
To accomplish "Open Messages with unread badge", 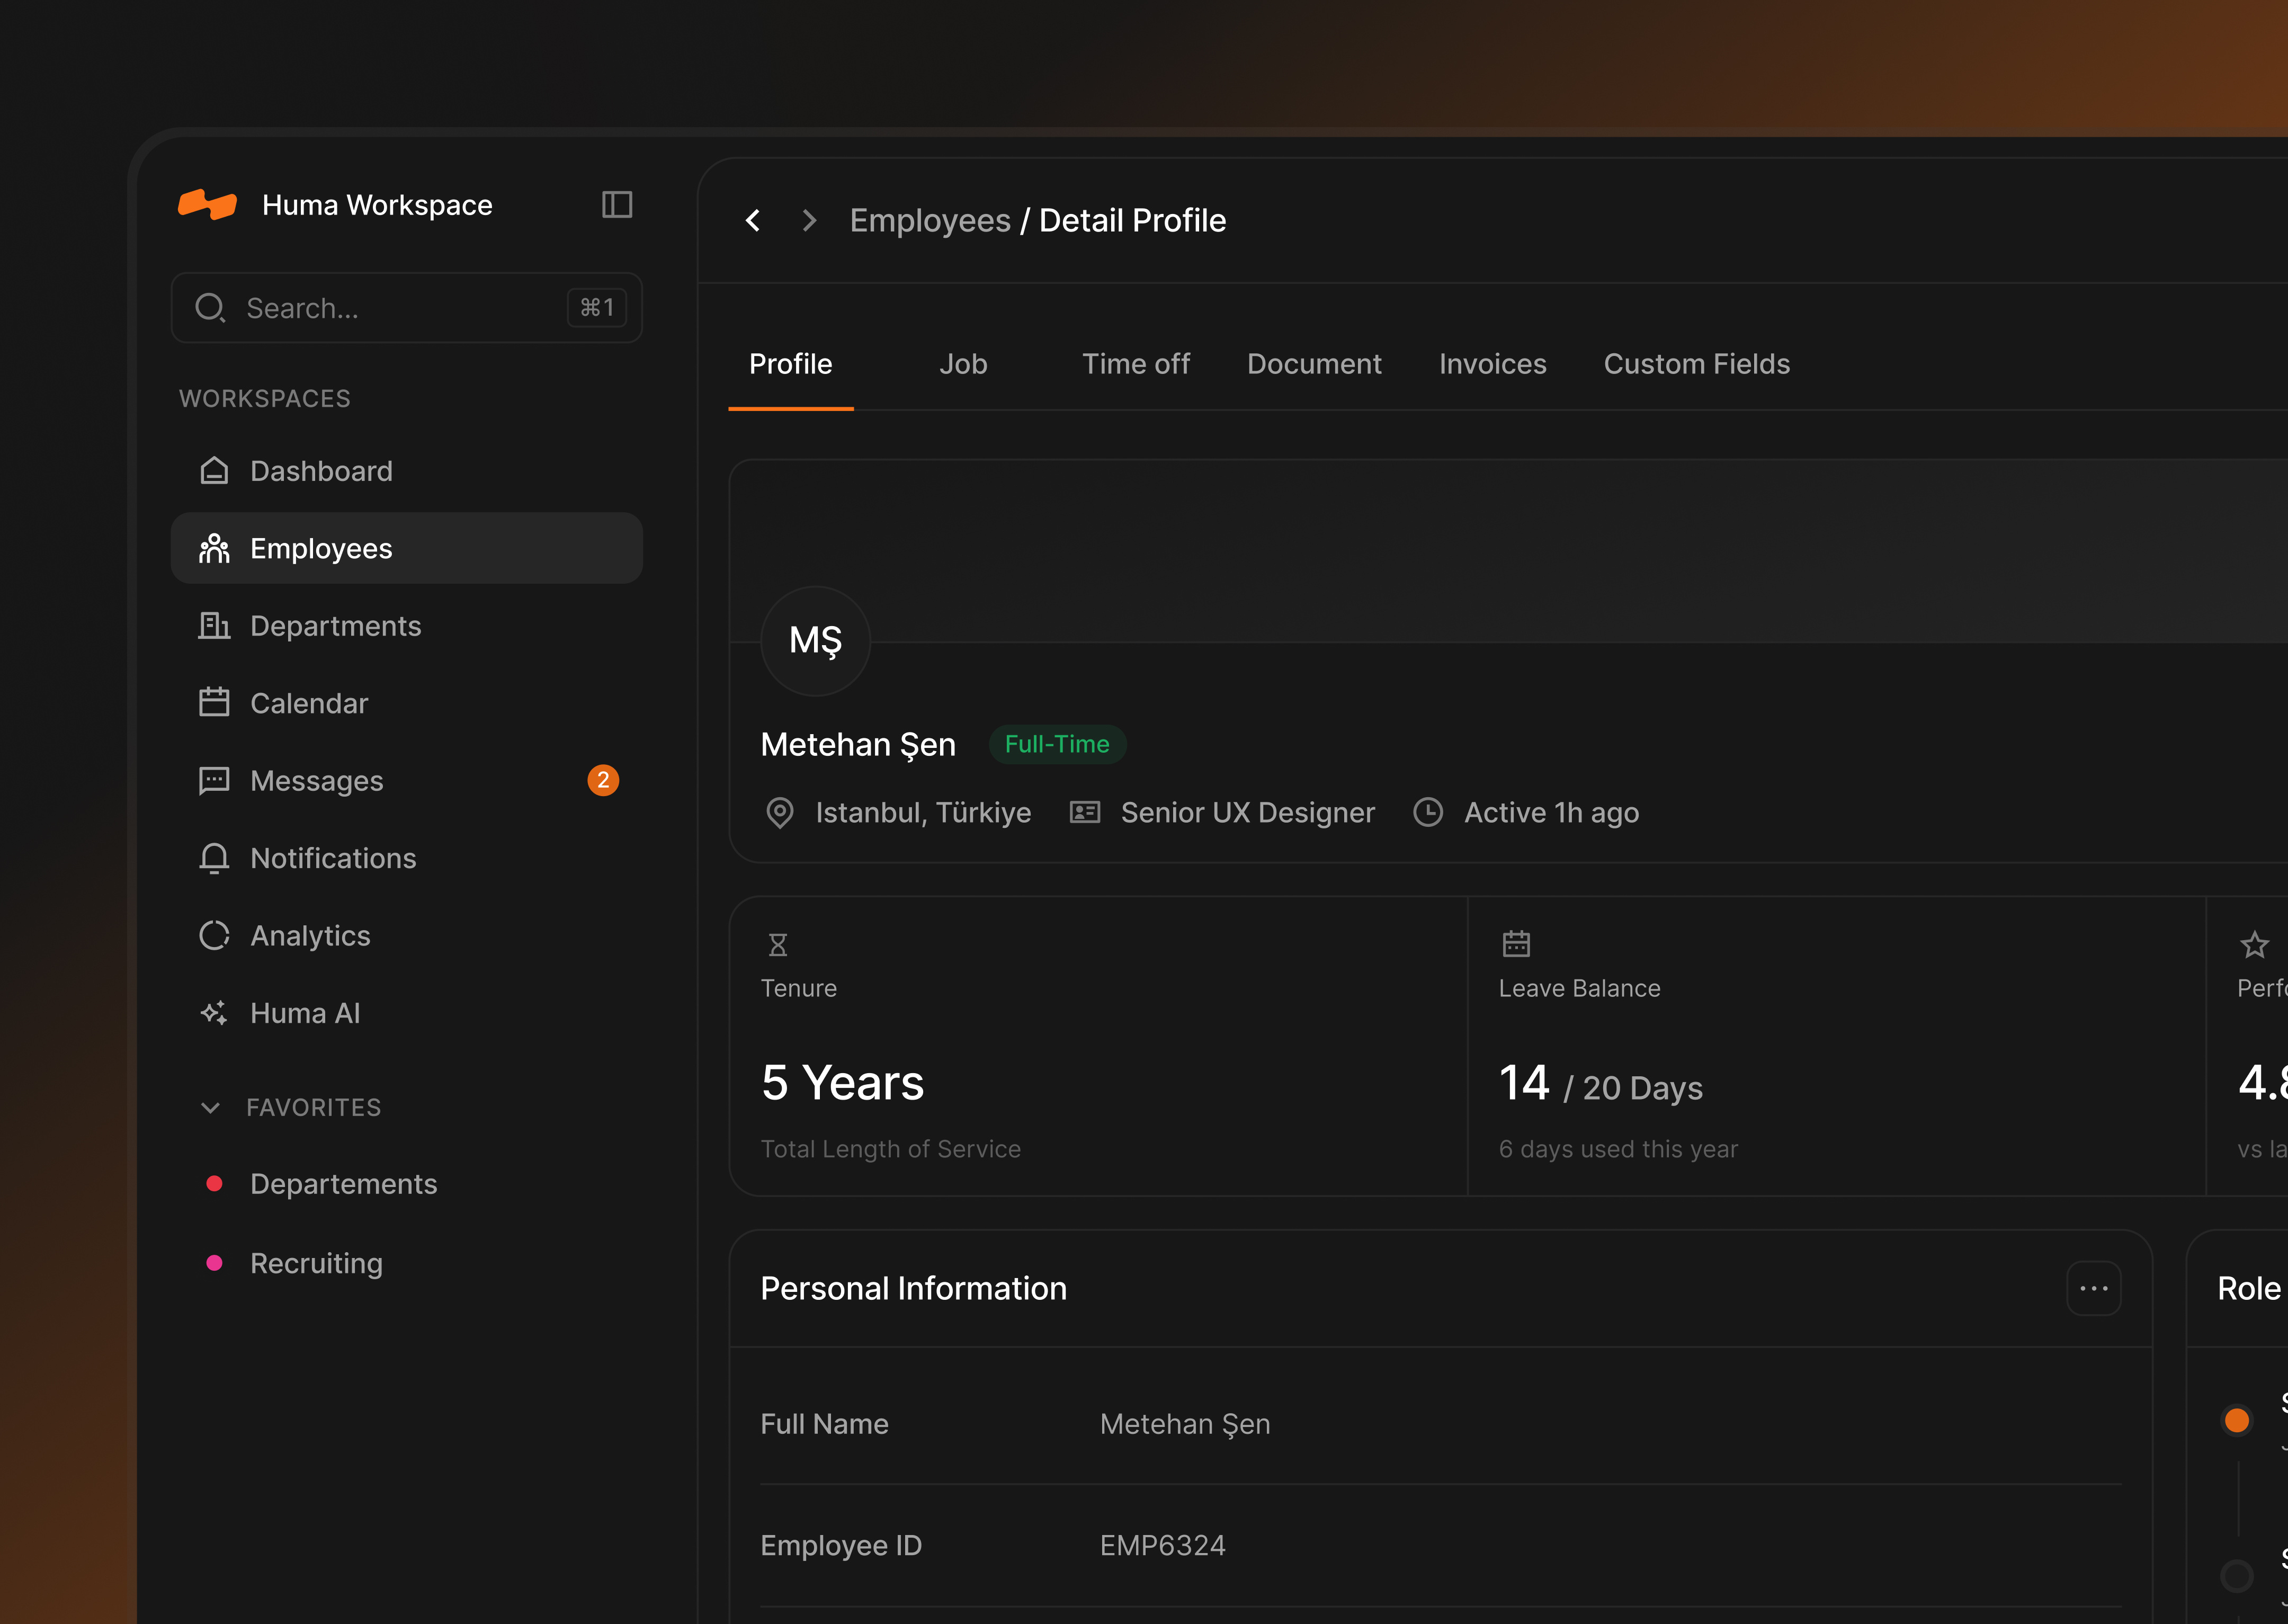I will coord(316,780).
